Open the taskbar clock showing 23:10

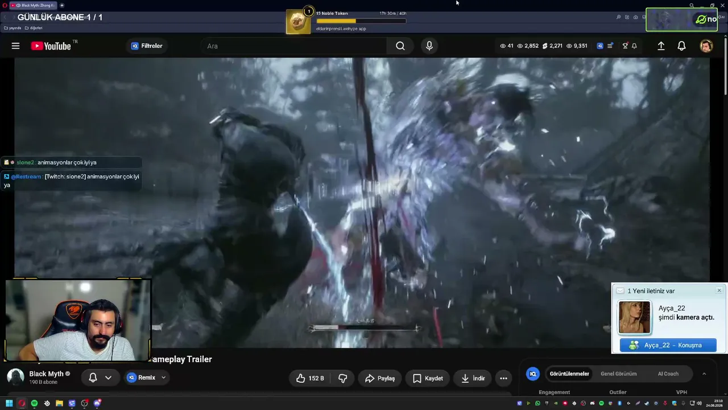tap(714, 403)
